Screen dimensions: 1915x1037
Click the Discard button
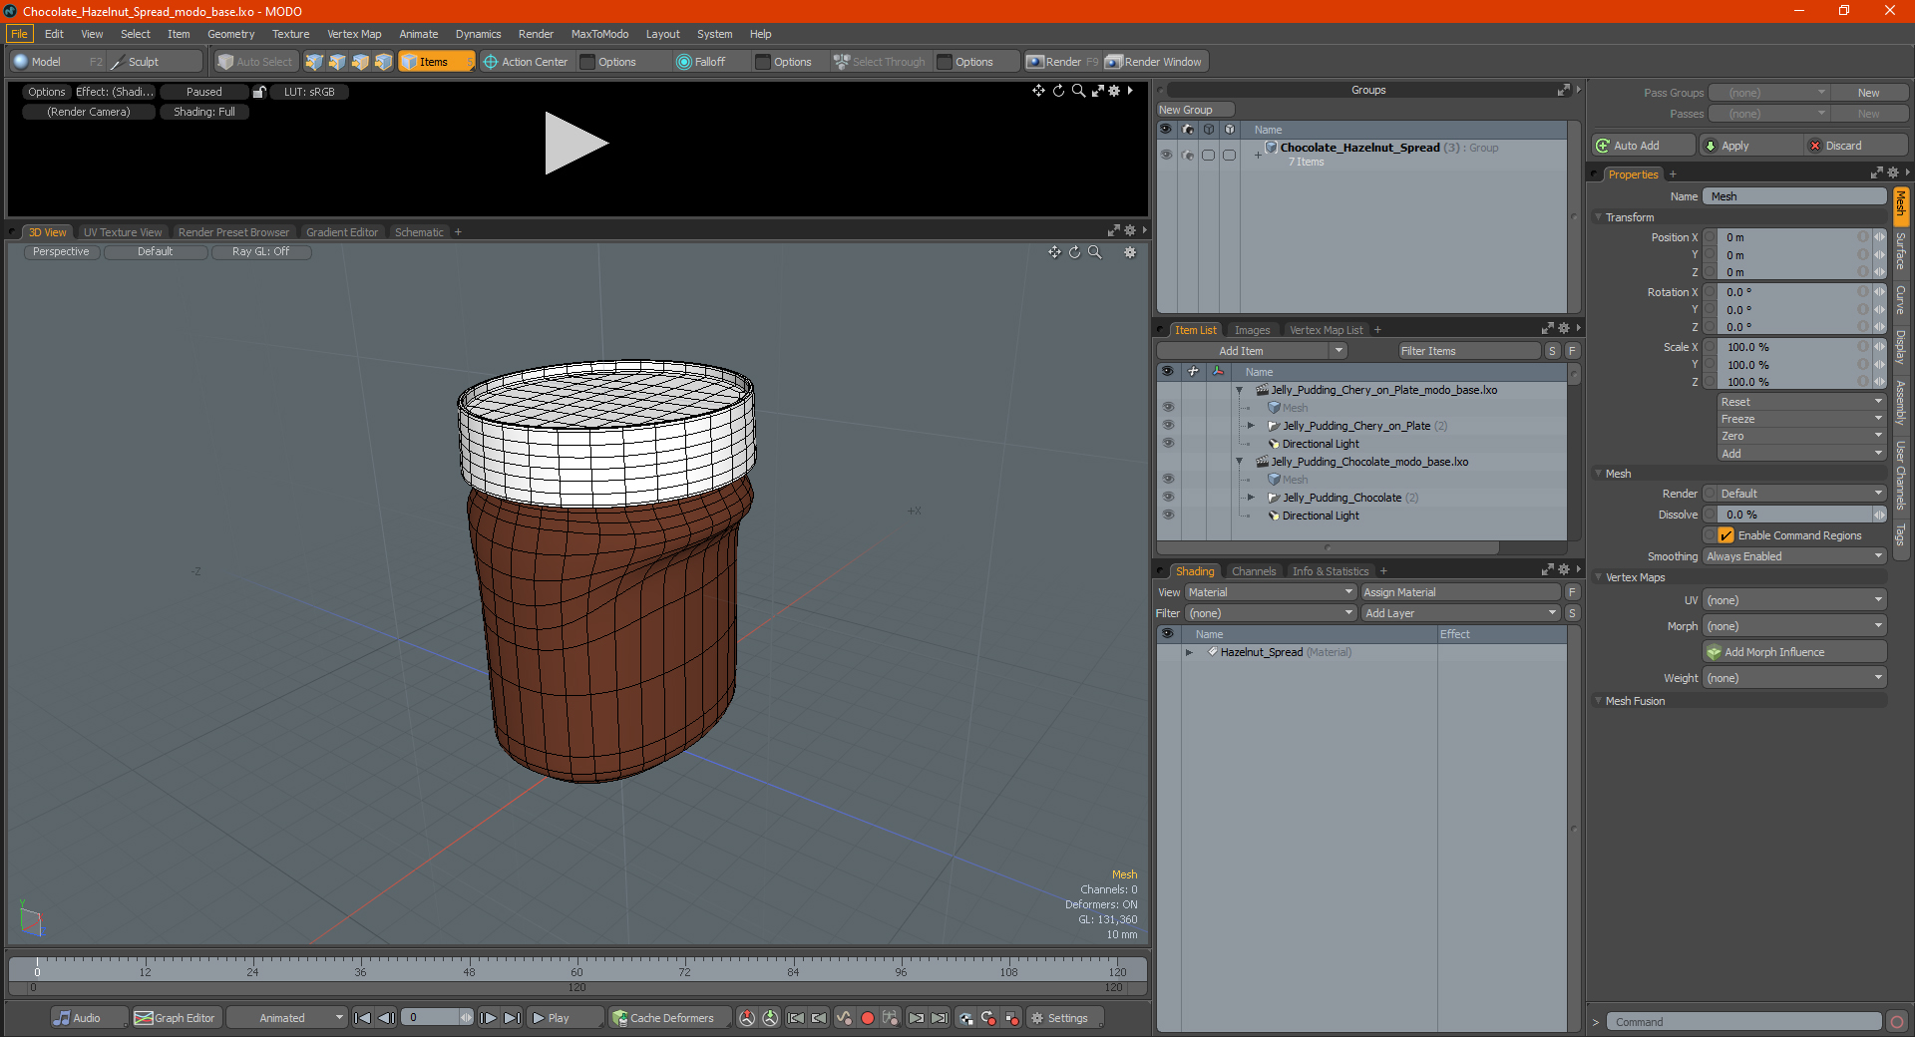coord(1856,146)
